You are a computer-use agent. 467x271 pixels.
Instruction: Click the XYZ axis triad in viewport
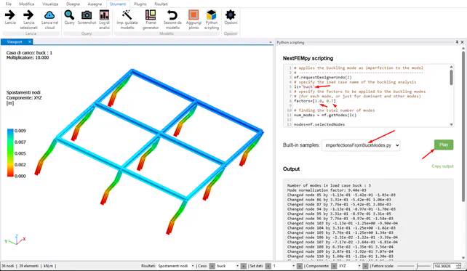click(x=15, y=240)
